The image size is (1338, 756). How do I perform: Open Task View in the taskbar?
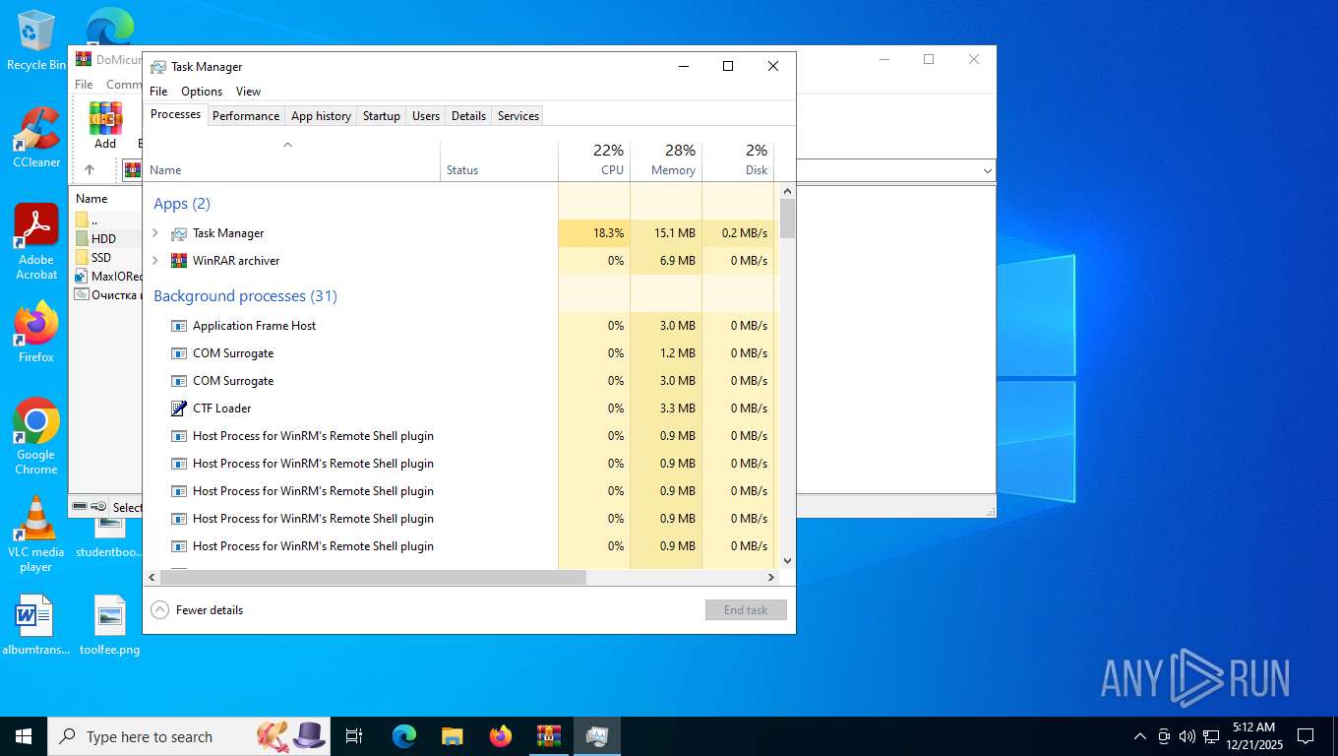[354, 736]
